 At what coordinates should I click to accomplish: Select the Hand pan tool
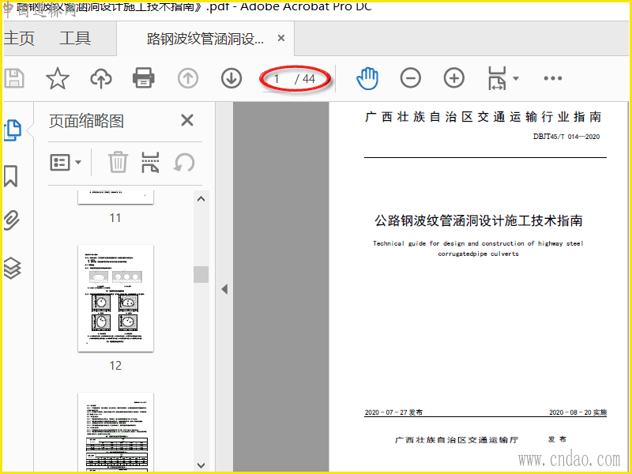point(367,78)
